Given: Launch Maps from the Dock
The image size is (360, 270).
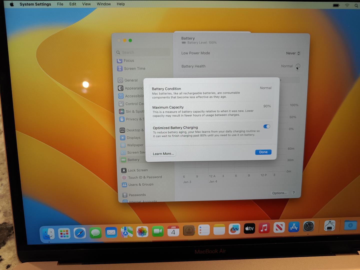Looking at the screenshot, I should [x=127, y=232].
